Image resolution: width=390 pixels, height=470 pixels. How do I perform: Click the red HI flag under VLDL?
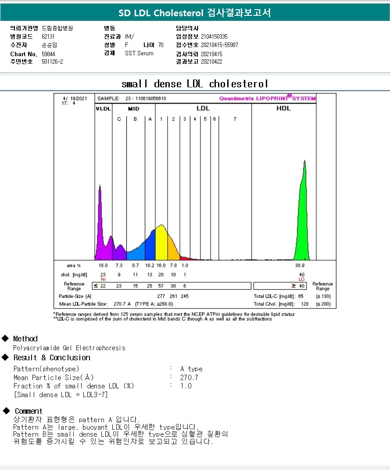coord(103,279)
